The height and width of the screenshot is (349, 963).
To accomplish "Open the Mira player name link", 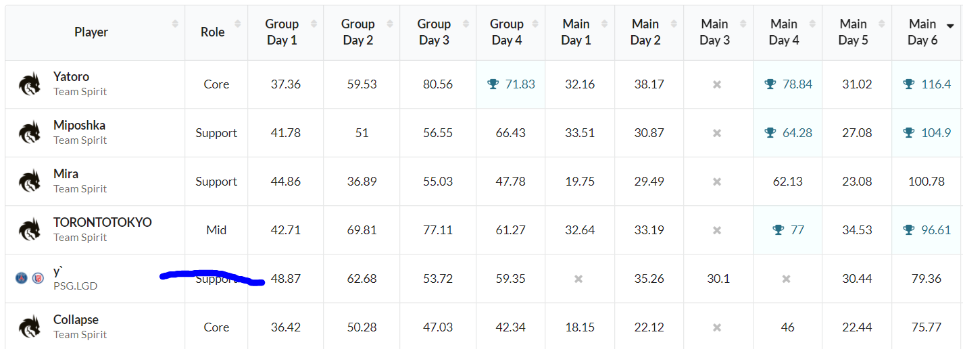I will click(x=66, y=174).
